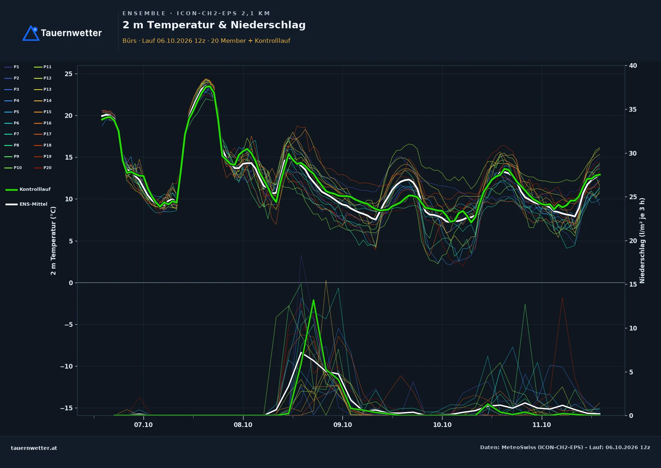Select legend entry P5
The height and width of the screenshot is (468, 661).
(x=12, y=112)
